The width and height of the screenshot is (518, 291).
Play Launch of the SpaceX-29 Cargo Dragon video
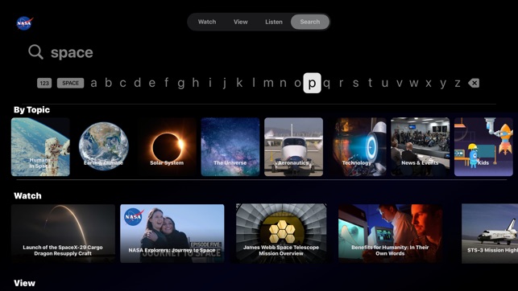[63, 233]
